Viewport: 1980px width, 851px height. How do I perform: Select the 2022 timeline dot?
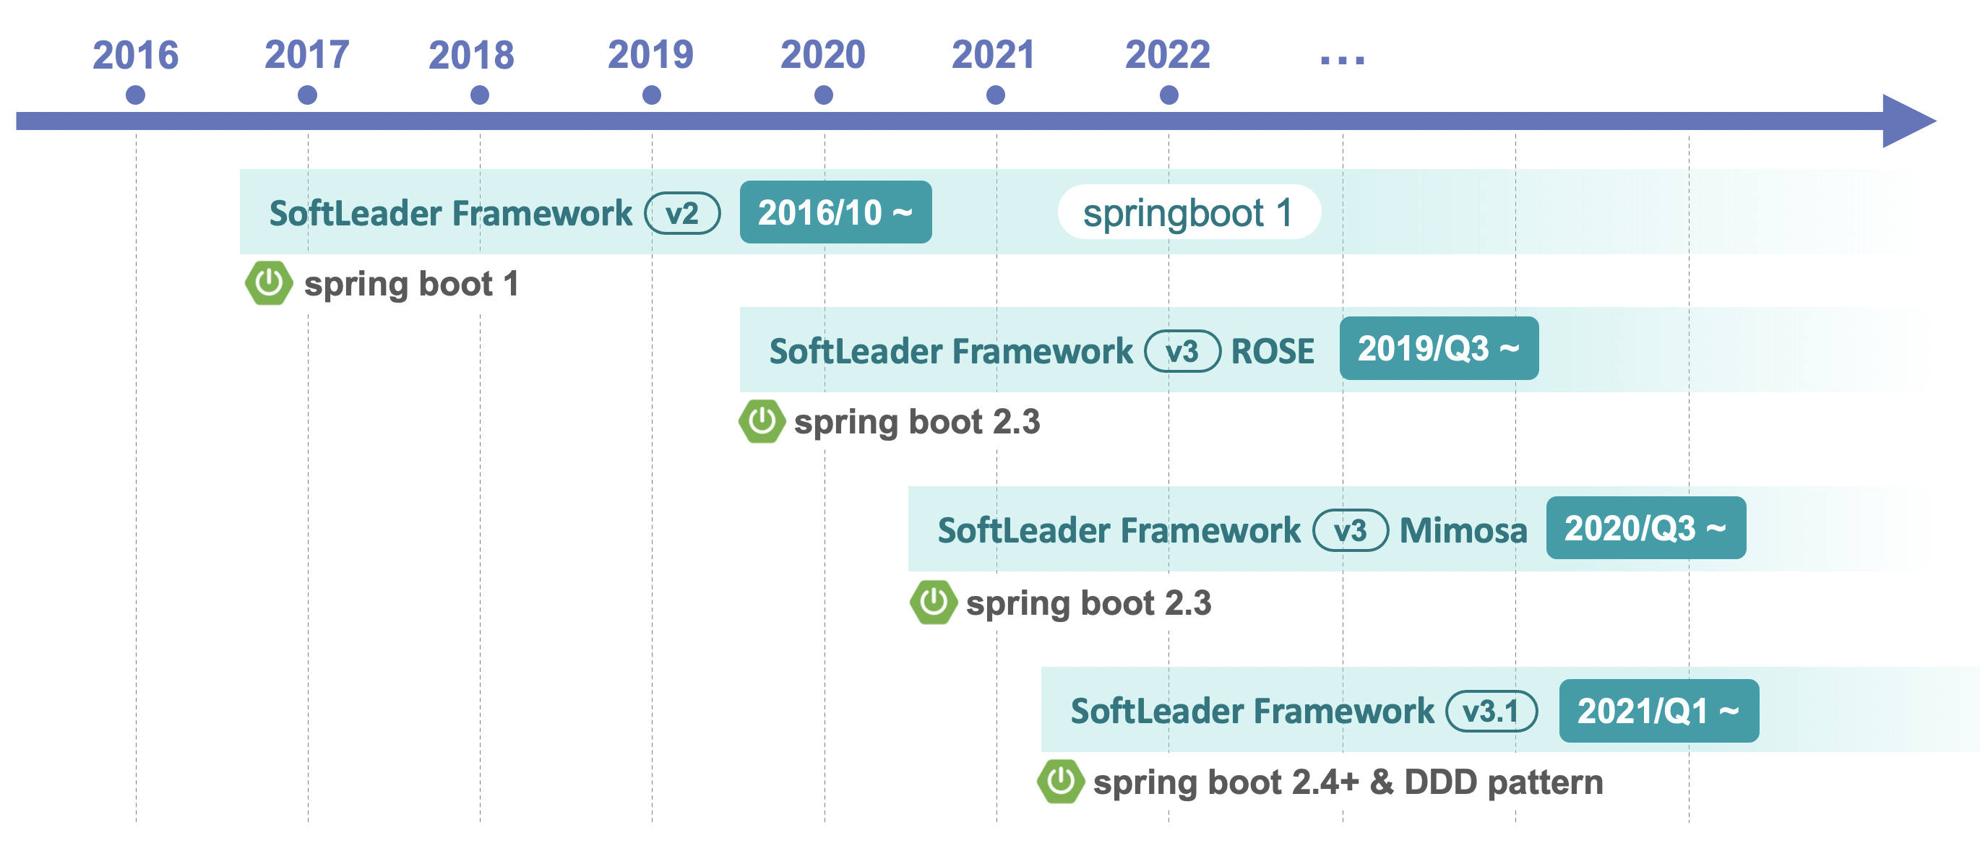pyautogui.click(x=1168, y=95)
